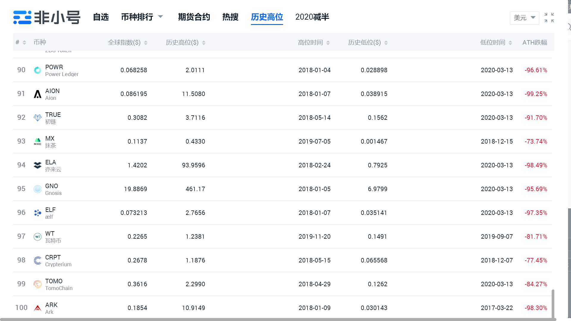This screenshot has height=321, width=571.
Task: Click the GNO Gnosis coin icon
Action: (37, 189)
